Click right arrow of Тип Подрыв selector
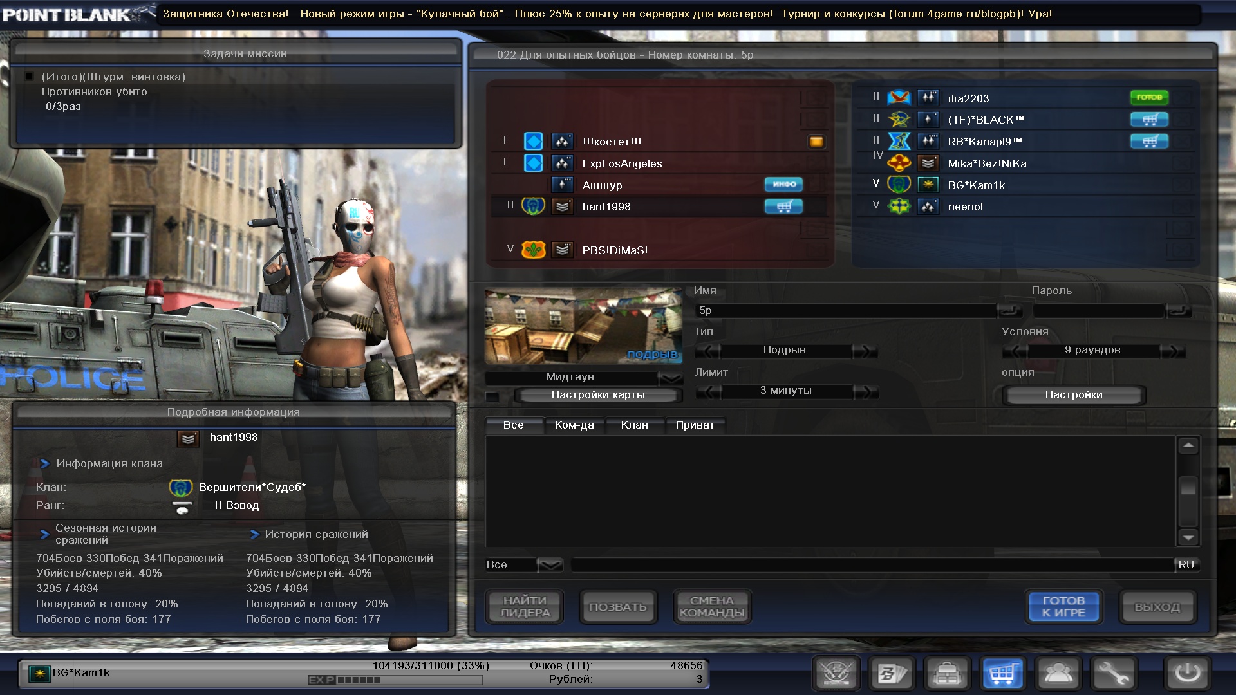 865,351
